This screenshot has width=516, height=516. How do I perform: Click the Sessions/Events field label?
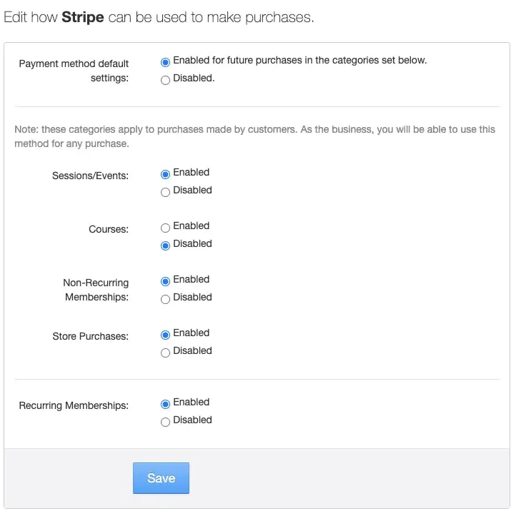tap(90, 176)
